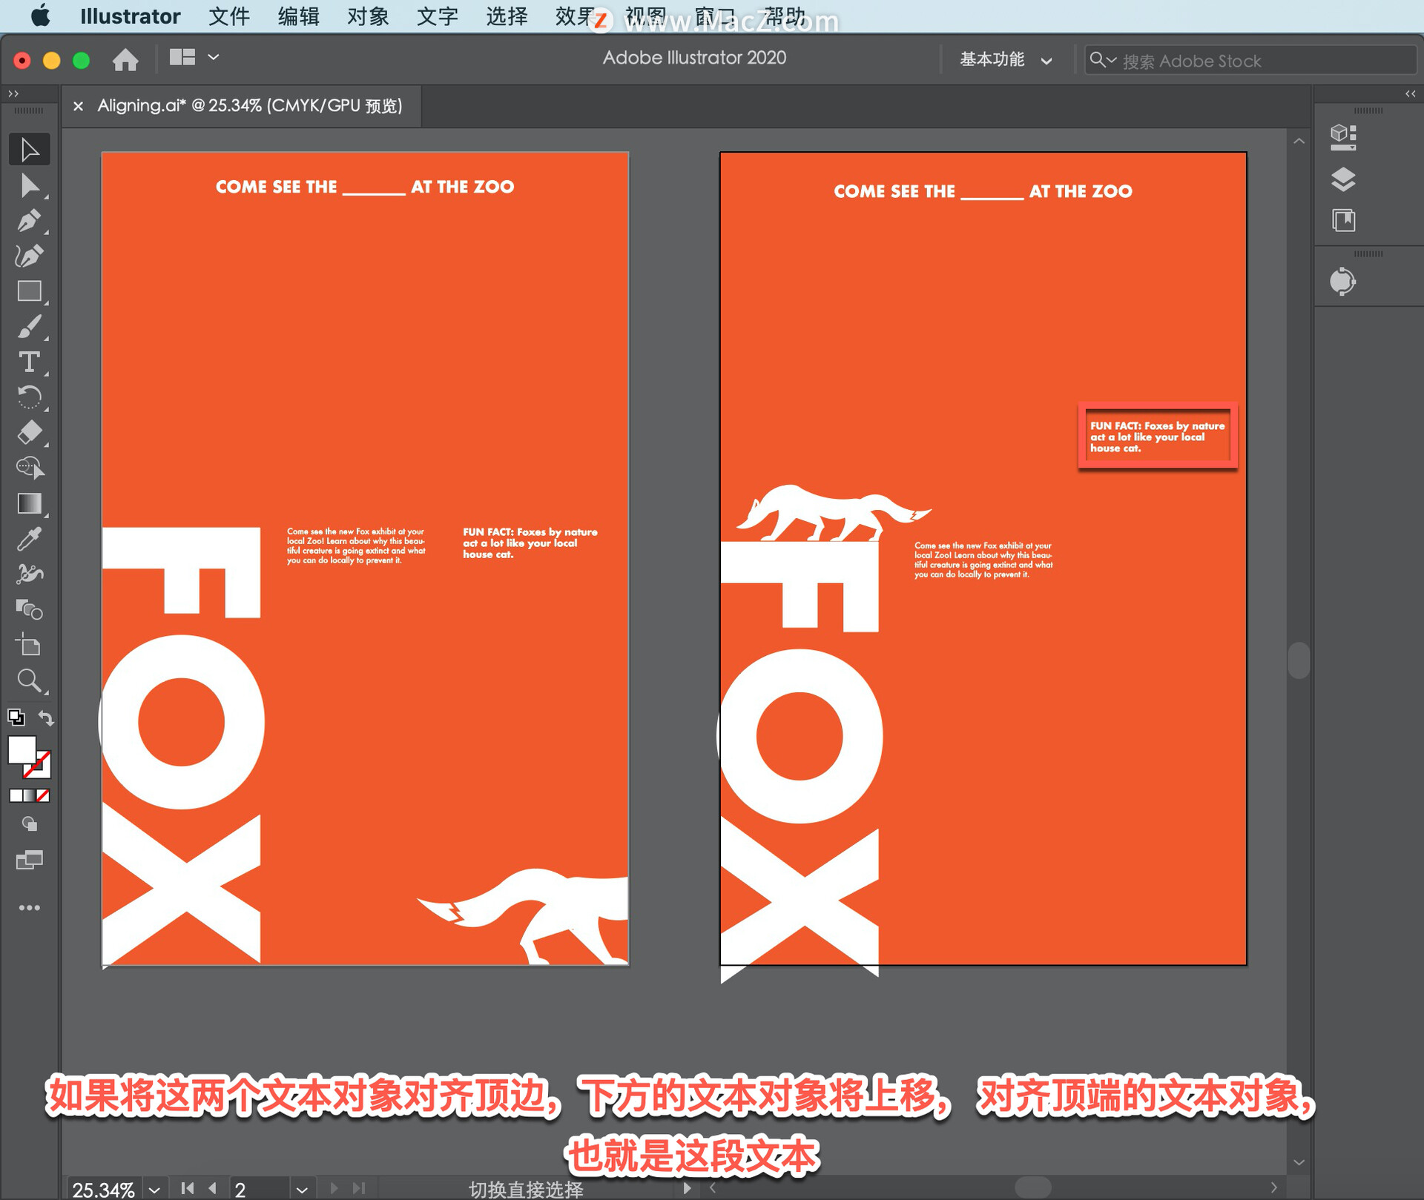Select the Type tool

click(x=30, y=362)
